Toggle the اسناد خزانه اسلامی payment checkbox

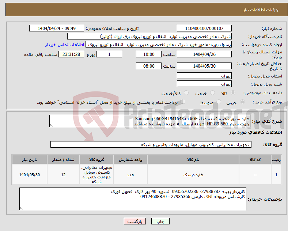point(183,102)
